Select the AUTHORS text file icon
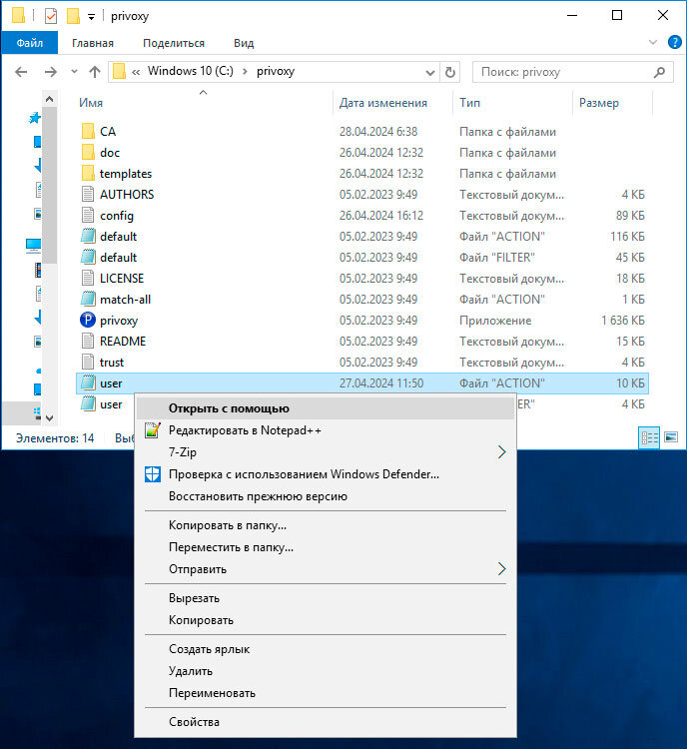The width and height of the screenshot is (687, 749). 88,195
